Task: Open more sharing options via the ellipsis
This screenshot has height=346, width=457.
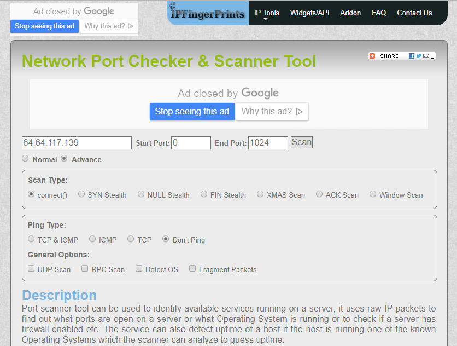Action: (x=432, y=56)
